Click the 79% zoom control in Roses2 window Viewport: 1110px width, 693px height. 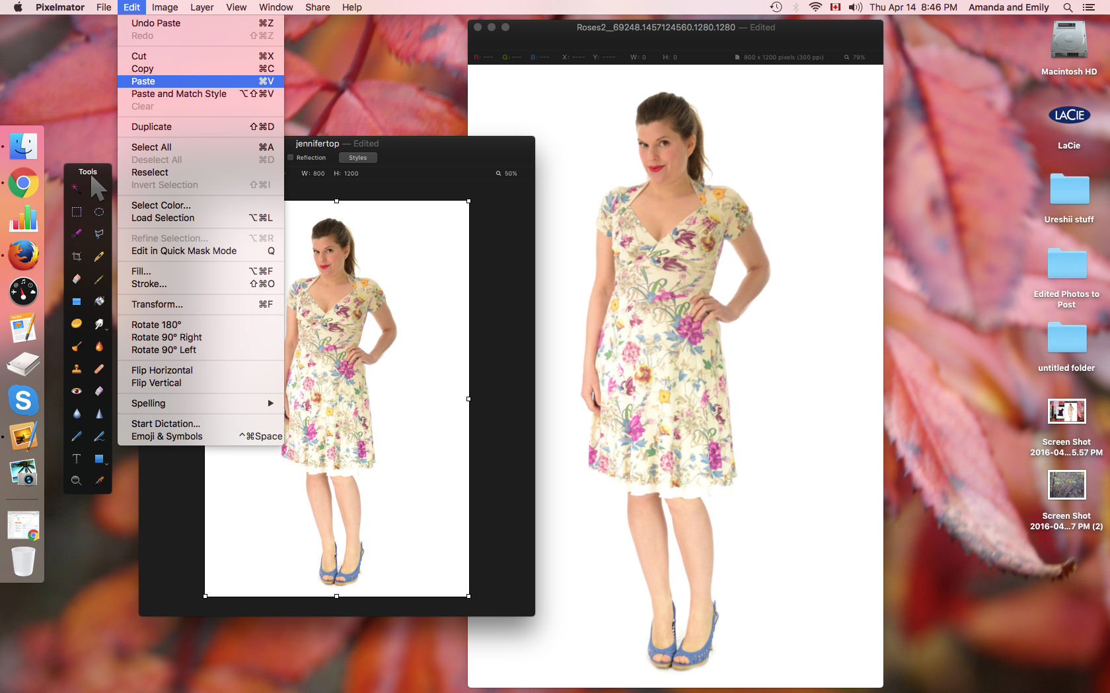tap(854, 57)
